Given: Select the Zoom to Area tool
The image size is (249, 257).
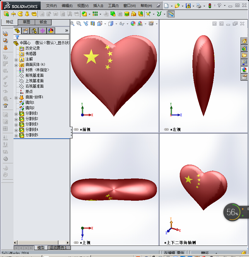Looking at the screenshot, I should point(79,24).
